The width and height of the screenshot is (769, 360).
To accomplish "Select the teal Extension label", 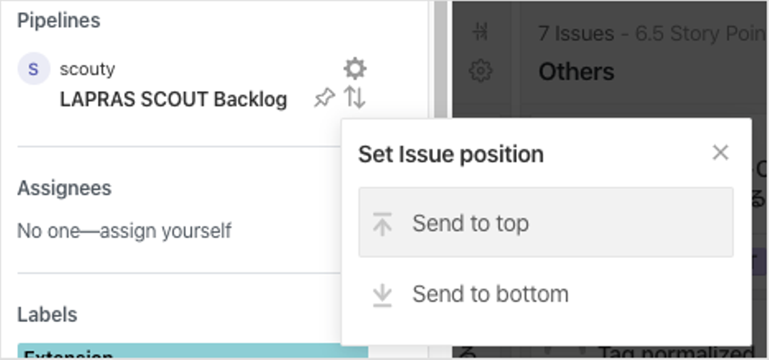I will [x=192, y=352].
